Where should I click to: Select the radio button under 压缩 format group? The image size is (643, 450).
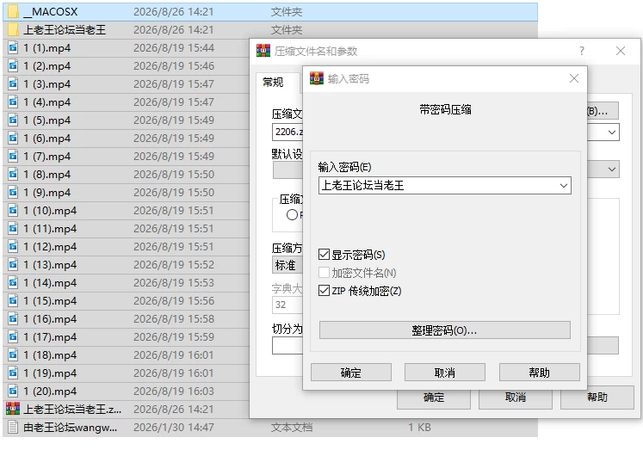pyautogui.click(x=292, y=215)
